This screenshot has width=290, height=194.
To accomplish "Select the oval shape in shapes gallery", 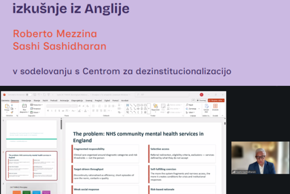I will [142, 106].
